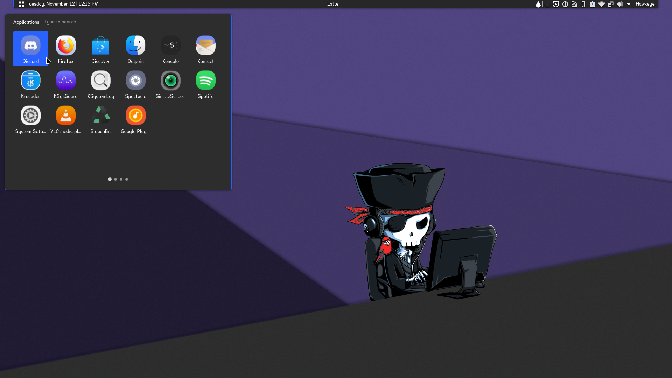Image resolution: width=672 pixels, height=378 pixels.
Task: Launch VLC media player
Action: click(66, 119)
